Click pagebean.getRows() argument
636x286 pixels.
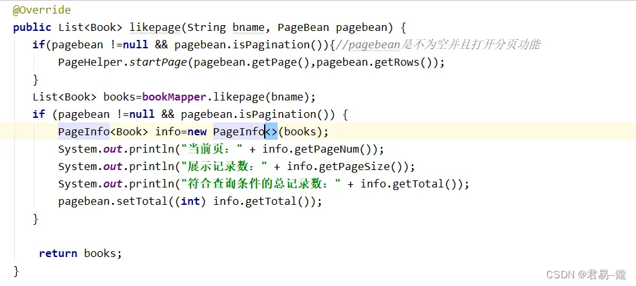pos(376,62)
